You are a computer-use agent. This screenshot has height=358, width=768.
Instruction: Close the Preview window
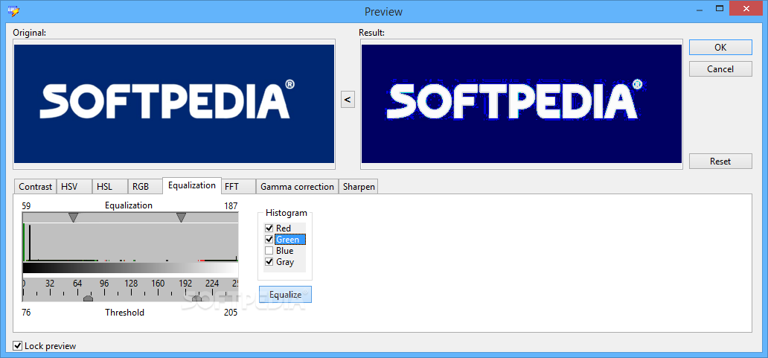point(746,8)
